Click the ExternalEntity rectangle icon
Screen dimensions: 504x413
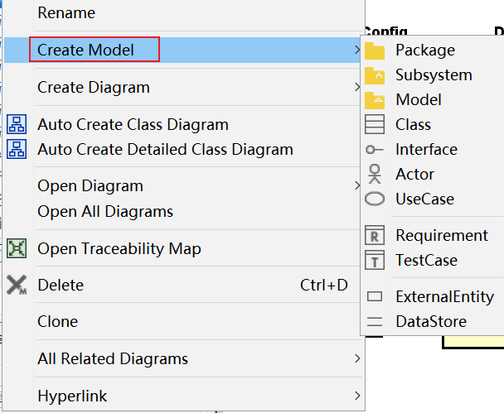375,297
